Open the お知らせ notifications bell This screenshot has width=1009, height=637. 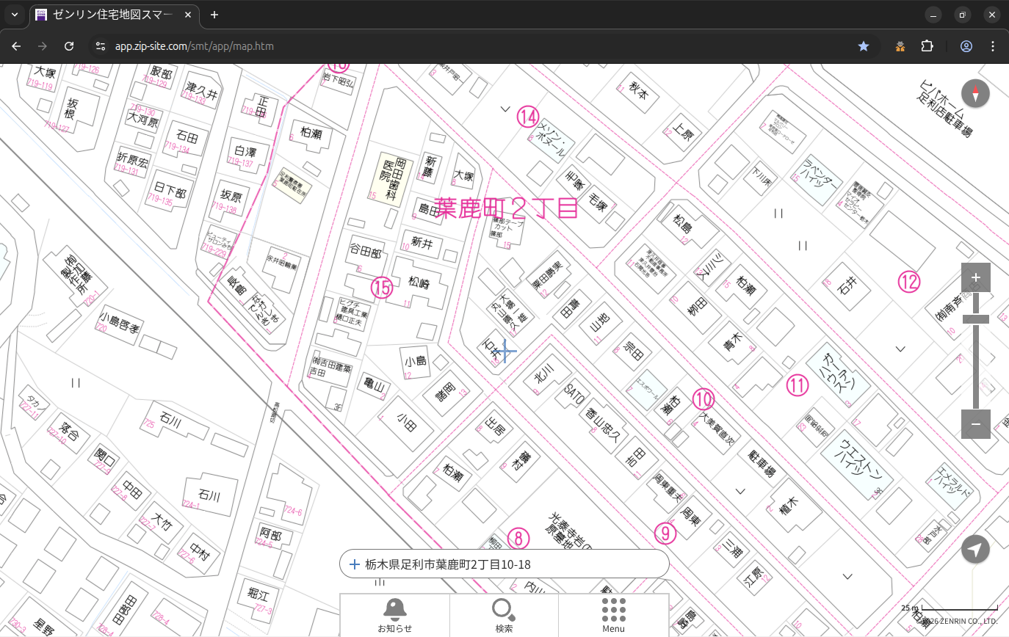point(394,615)
